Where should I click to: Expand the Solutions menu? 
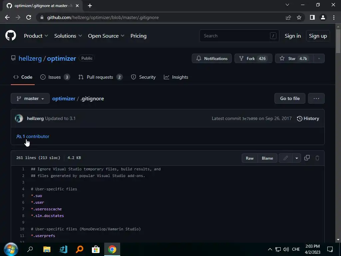click(68, 36)
